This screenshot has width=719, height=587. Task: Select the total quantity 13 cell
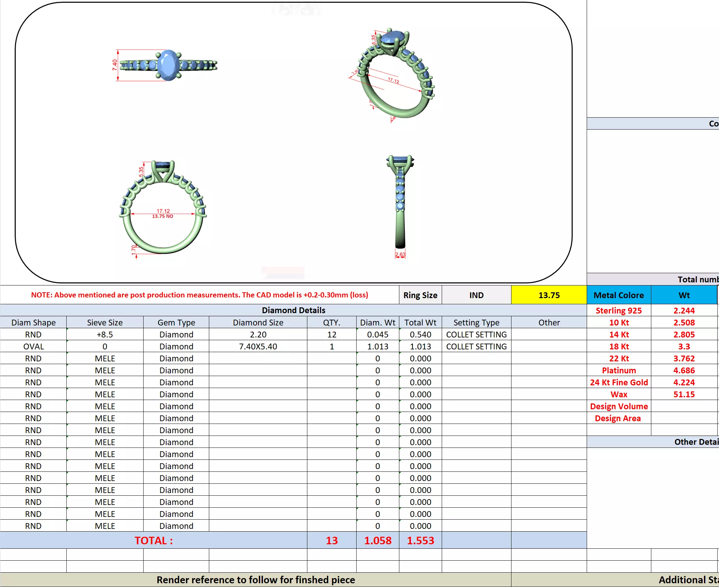pos(332,541)
